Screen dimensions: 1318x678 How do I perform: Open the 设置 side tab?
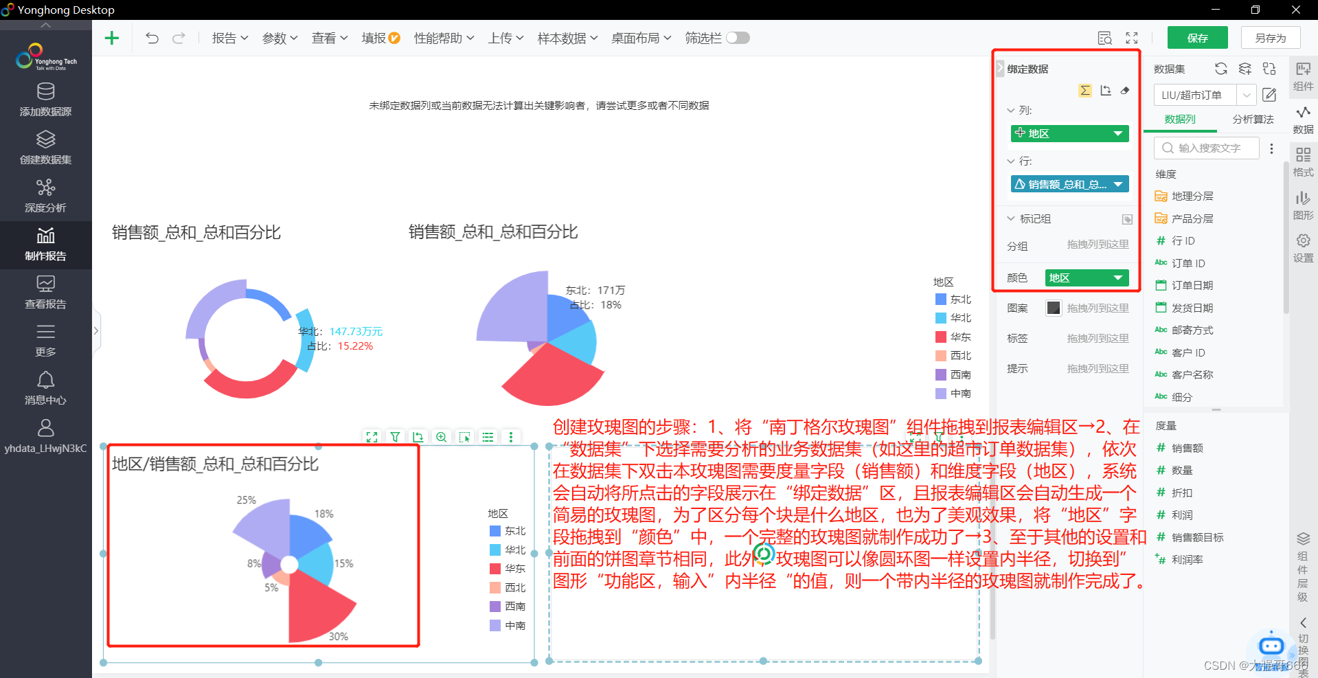(x=1303, y=248)
